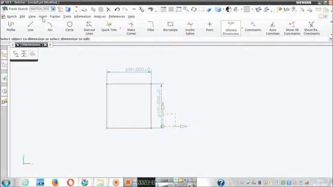Open the Sketch menu
Screen dimensions: 333x187
click(11, 17)
